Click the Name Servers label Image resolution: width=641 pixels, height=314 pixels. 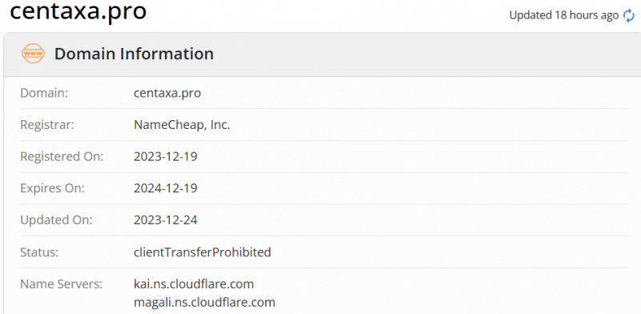[x=62, y=284]
